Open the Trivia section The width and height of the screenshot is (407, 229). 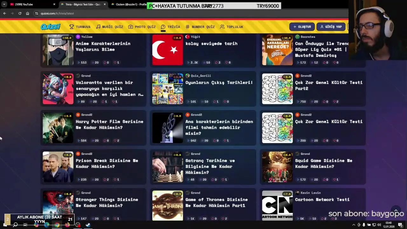coord(170,27)
